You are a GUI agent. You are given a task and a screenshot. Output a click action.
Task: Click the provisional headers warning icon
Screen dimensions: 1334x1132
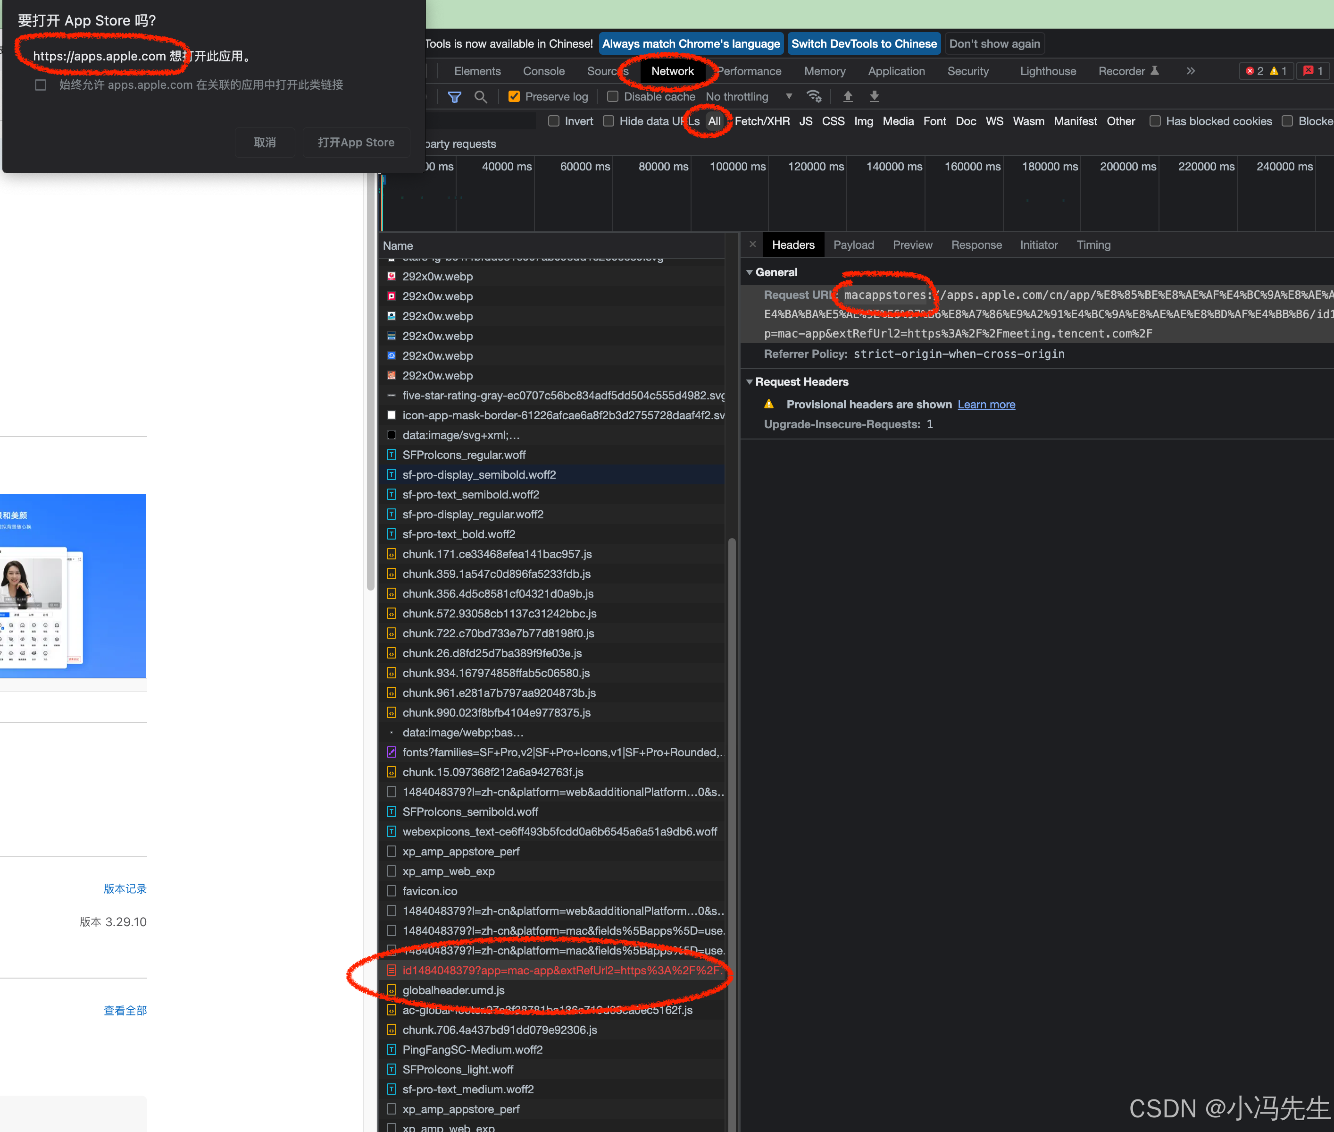pyautogui.click(x=769, y=404)
